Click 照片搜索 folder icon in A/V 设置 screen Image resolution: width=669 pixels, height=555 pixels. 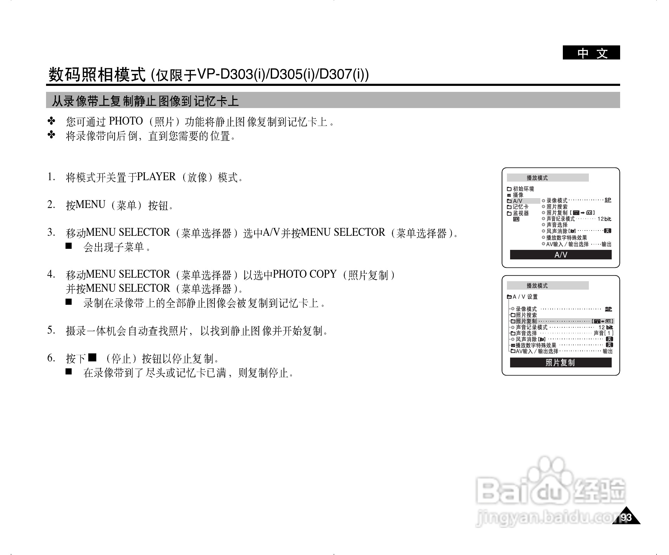(x=513, y=315)
